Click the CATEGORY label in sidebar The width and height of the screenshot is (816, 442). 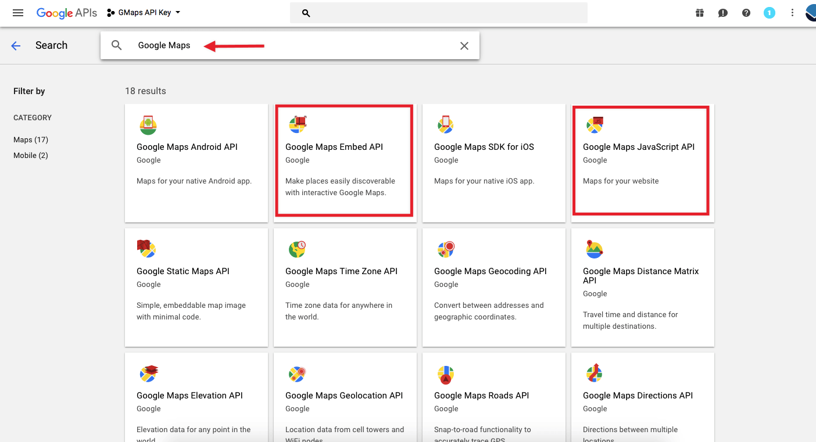pos(33,118)
